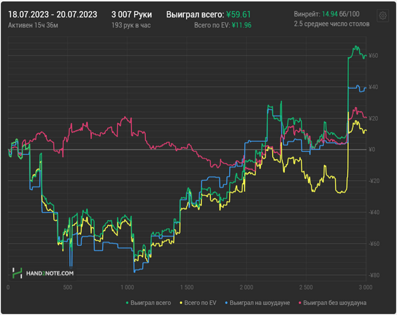Toggle the 'Выиграл всего' legend series
Viewport: 397px width, 315px height.
149,303
